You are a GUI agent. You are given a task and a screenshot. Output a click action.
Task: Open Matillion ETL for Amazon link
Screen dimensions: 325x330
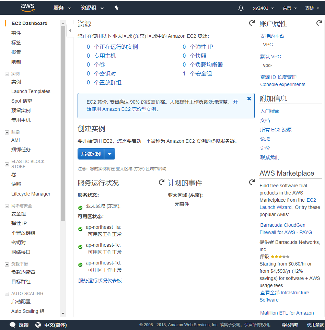(x=287, y=313)
